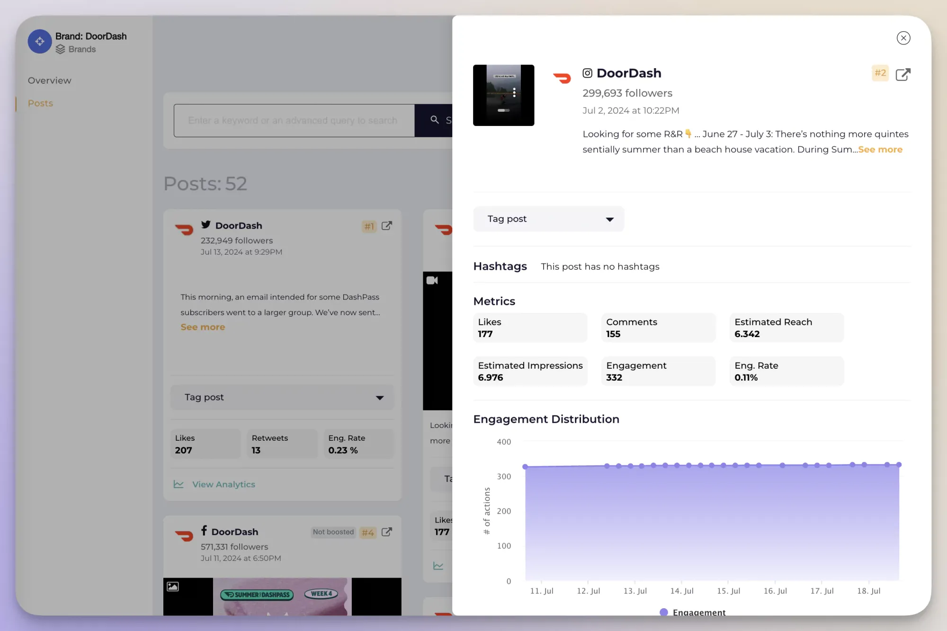The width and height of the screenshot is (947, 631).
Task: Click analytics chart icon on second post card
Action: point(438,566)
